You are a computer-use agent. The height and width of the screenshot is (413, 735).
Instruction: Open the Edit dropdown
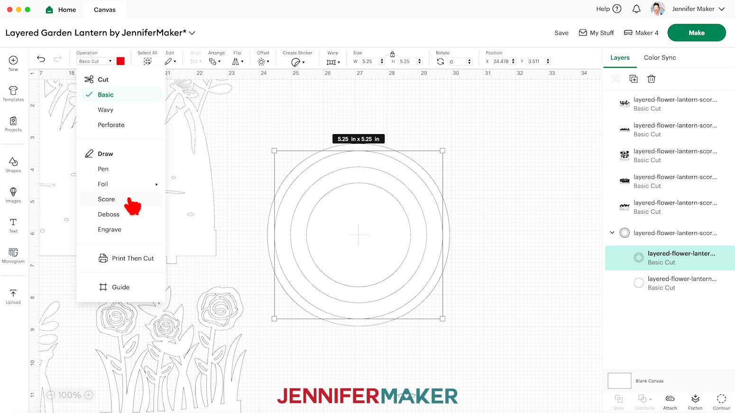(171, 62)
